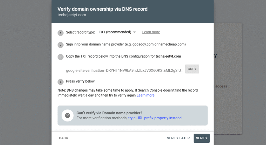266x145 pixels.
Task: Open the blue Learn more link in the note
Action: pos(145,95)
